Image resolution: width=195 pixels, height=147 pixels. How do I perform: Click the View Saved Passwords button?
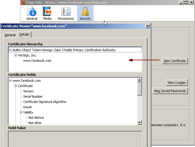170,91
